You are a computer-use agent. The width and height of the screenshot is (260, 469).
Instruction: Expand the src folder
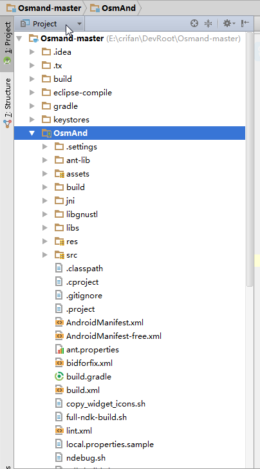(45, 255)
